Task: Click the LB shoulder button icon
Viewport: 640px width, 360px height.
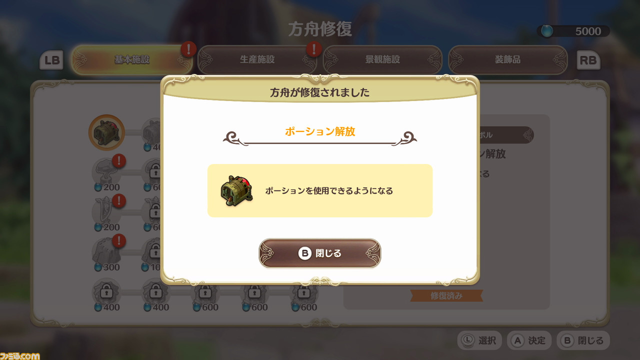Action: (51, 60)
